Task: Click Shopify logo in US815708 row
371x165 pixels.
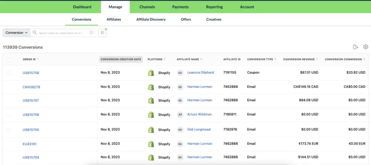Action: click(x=151, y=73)
